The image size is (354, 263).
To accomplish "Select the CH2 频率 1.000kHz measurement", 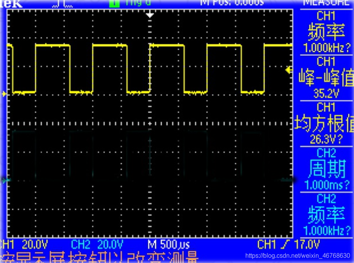I will coord(326,215).
